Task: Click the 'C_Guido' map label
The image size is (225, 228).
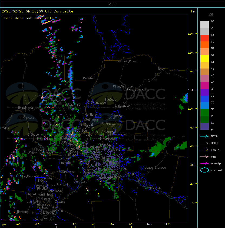Action: click(33, 135)
